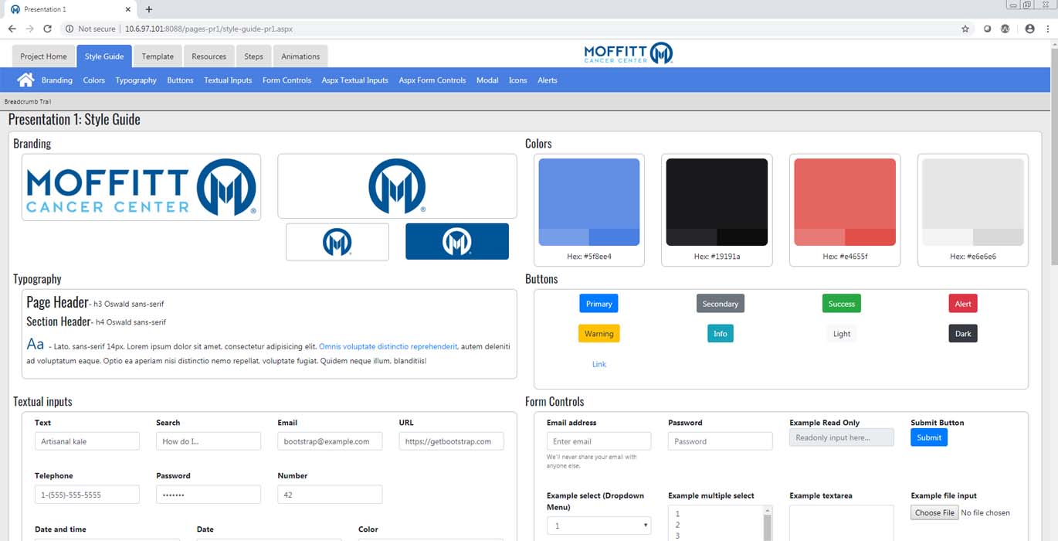Expand the Example select dropdown menu

click(x=599, y=526)
